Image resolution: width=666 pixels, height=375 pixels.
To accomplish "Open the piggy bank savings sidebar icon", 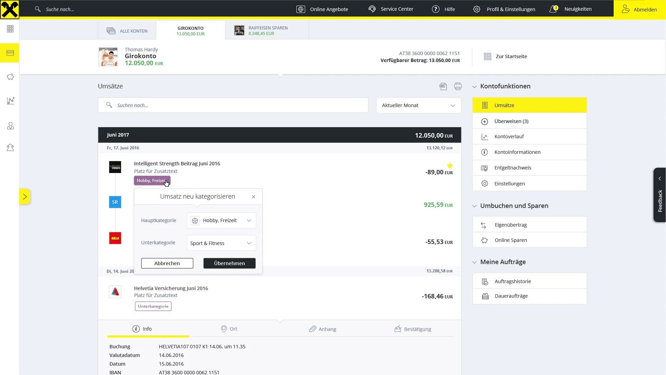I will [10, 77].
